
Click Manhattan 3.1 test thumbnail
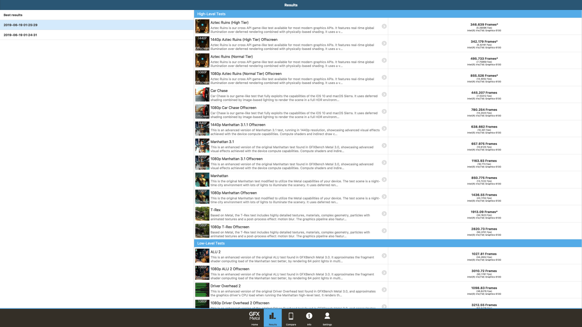click(x=202, y=145)
